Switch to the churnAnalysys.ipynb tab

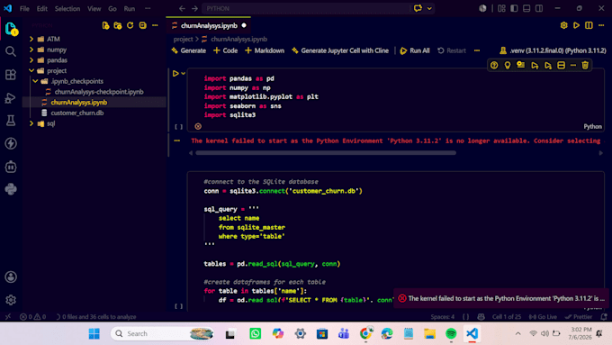[209, 25]
